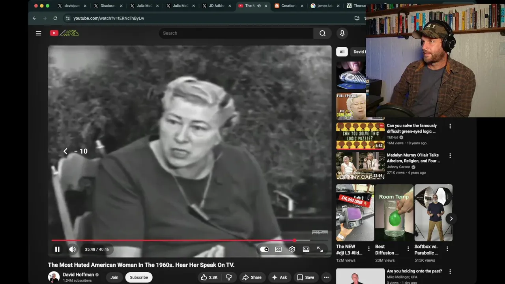This screenshot has width=505, height=284.
Task: Open Are you holding onto the past video
Action: (414, 271)
